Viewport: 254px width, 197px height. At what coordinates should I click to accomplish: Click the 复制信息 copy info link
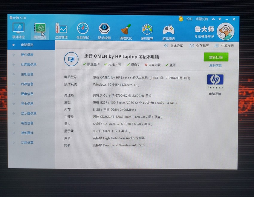click(215, 65)
